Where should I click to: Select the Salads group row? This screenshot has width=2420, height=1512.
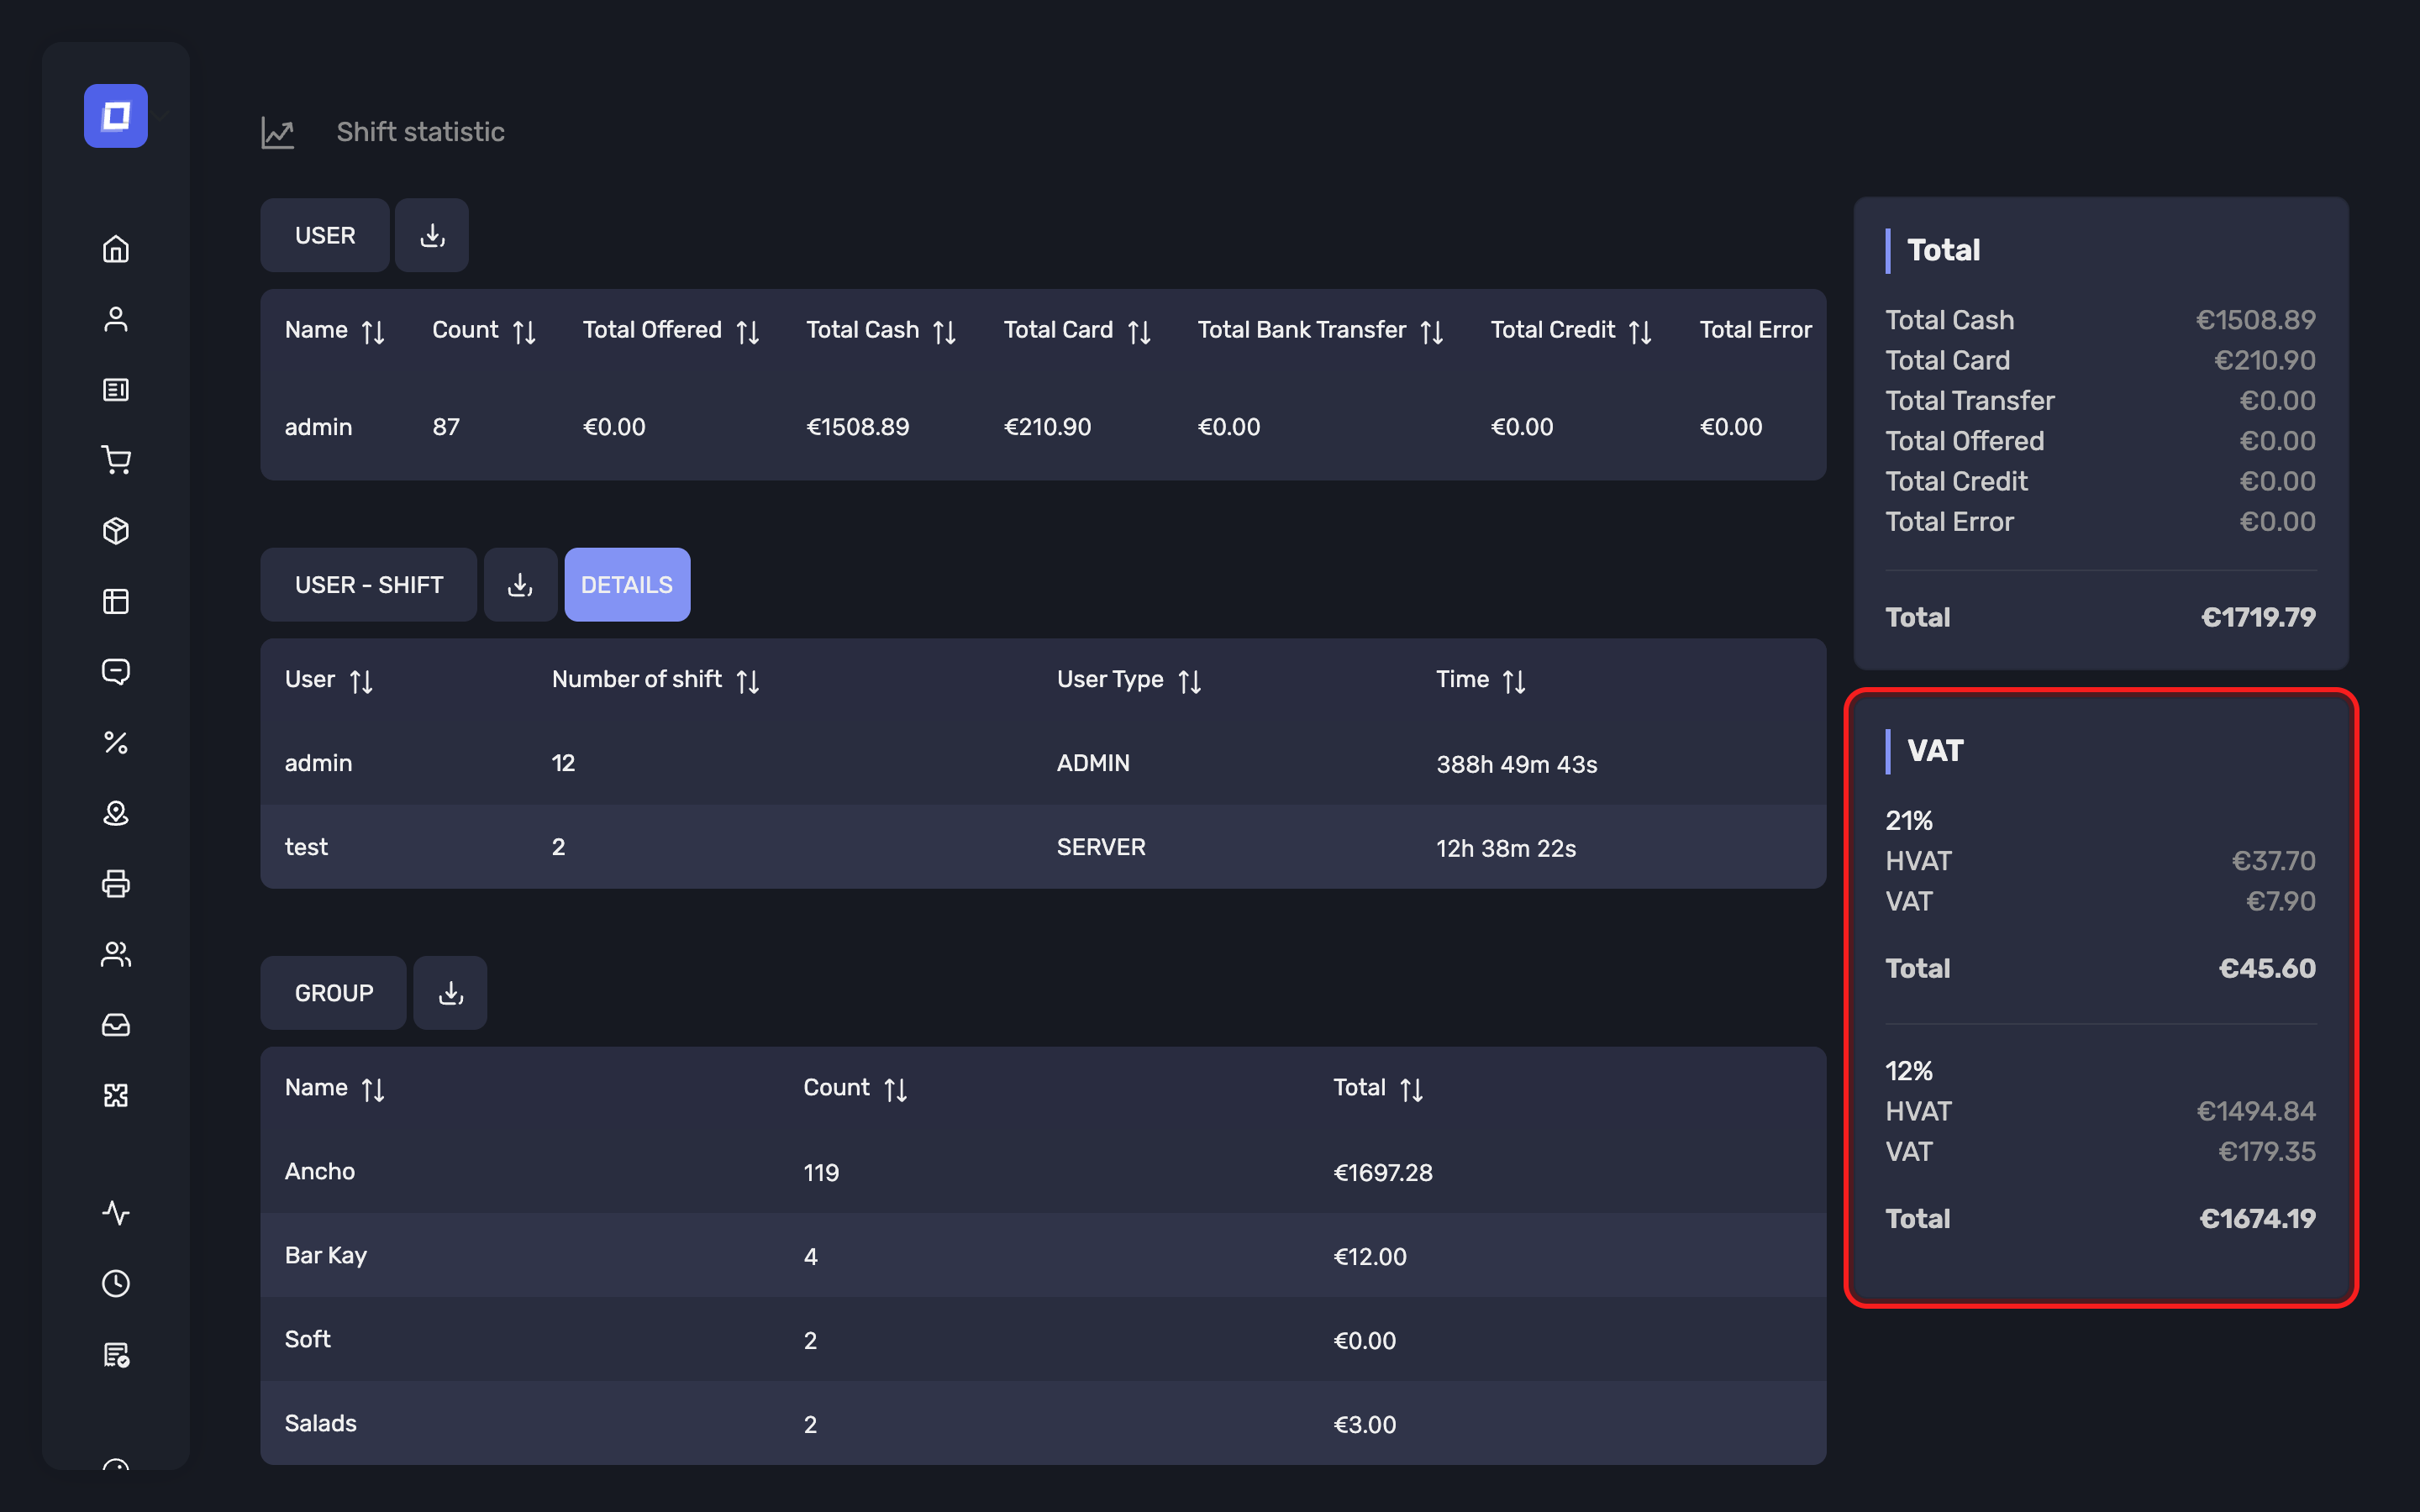tap(1043, 1423)
